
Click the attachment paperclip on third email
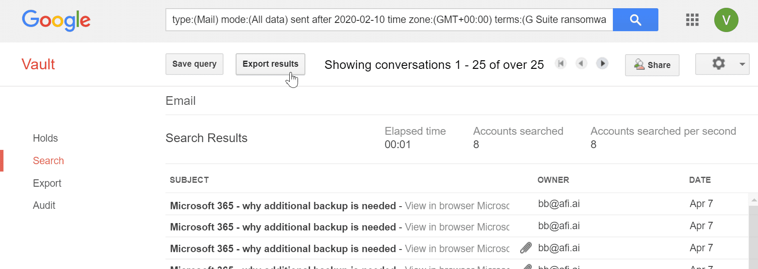(526, 248)
